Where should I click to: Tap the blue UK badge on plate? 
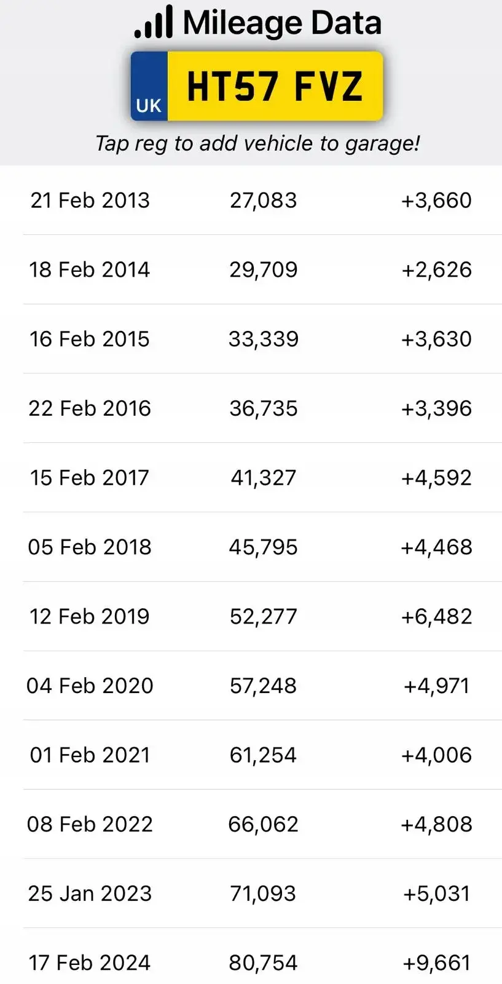pos(149,87)
